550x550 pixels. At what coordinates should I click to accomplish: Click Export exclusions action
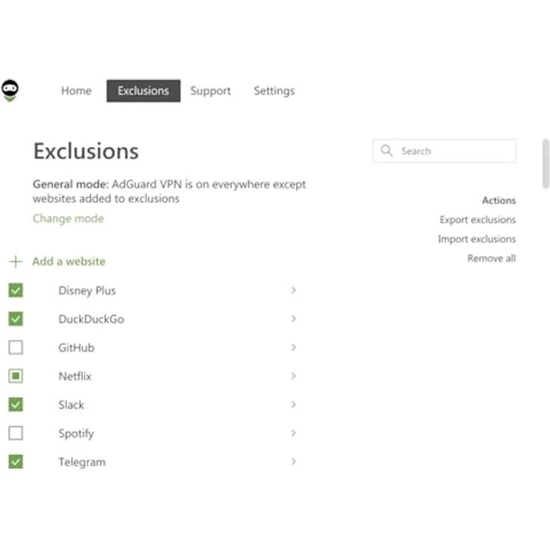pos(478,220)
